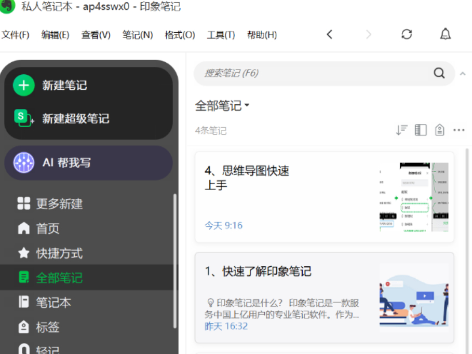Filter notes by tag icon
Viewport: 472px width, 354px height.
point(440,130)
